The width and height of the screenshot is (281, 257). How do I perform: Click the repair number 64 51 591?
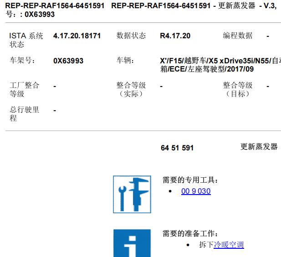(x=177, y=148)
